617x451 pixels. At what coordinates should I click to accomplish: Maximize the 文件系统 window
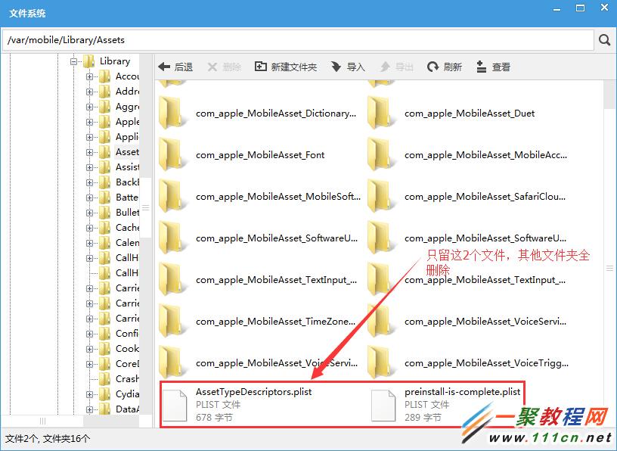(580, 8)
